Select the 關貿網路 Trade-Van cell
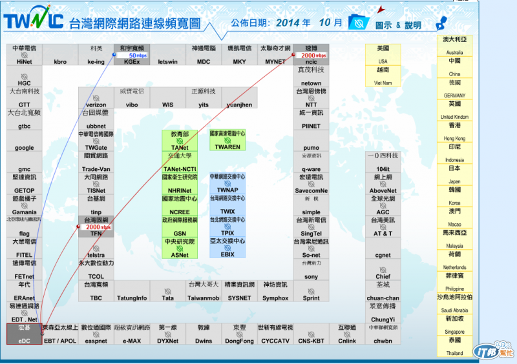The height and width of the screenshot is (364, 517). (x=96, y=162)
